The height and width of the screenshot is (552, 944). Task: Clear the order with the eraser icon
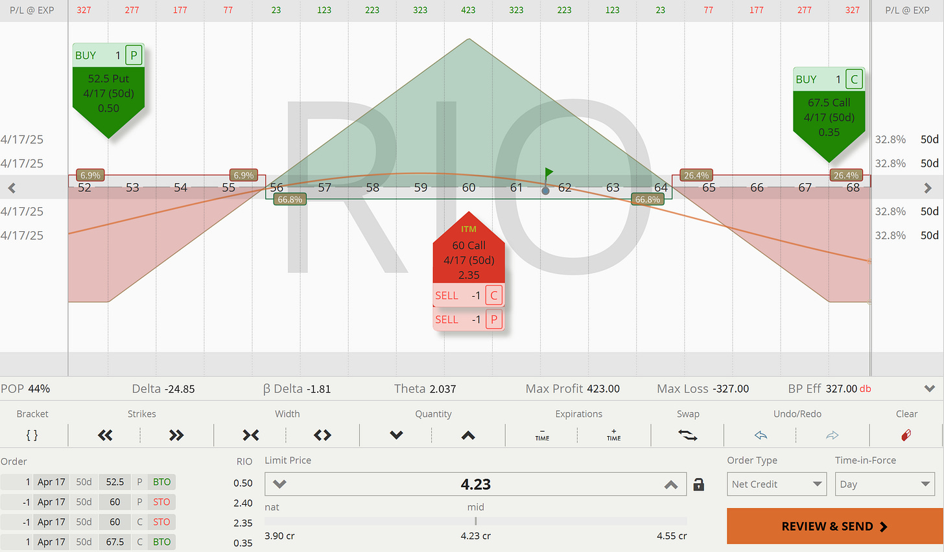pyautogui.click(x=906, y=435)
